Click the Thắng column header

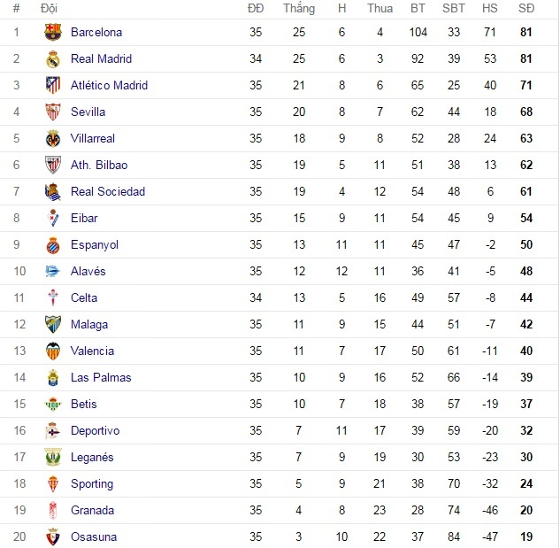click(x=299, y=8)
